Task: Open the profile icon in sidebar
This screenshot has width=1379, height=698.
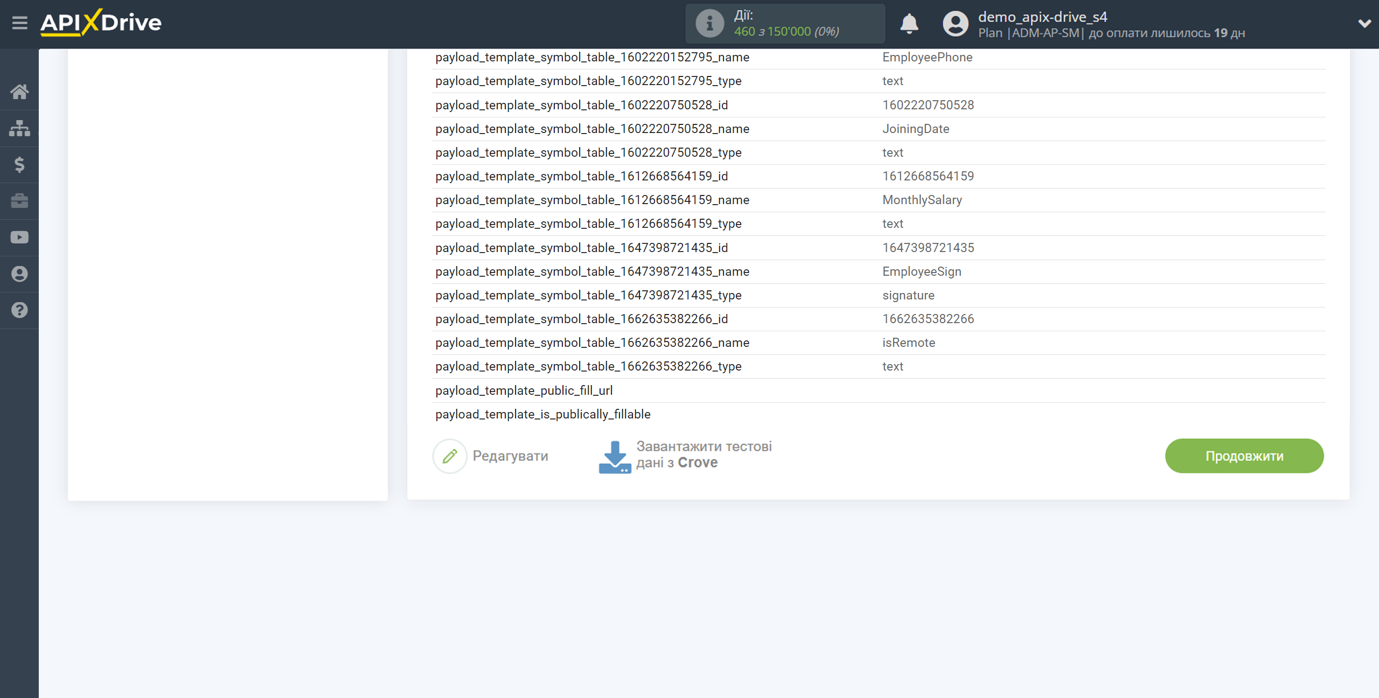Action: pyautogui.click(x=19, y=274)
